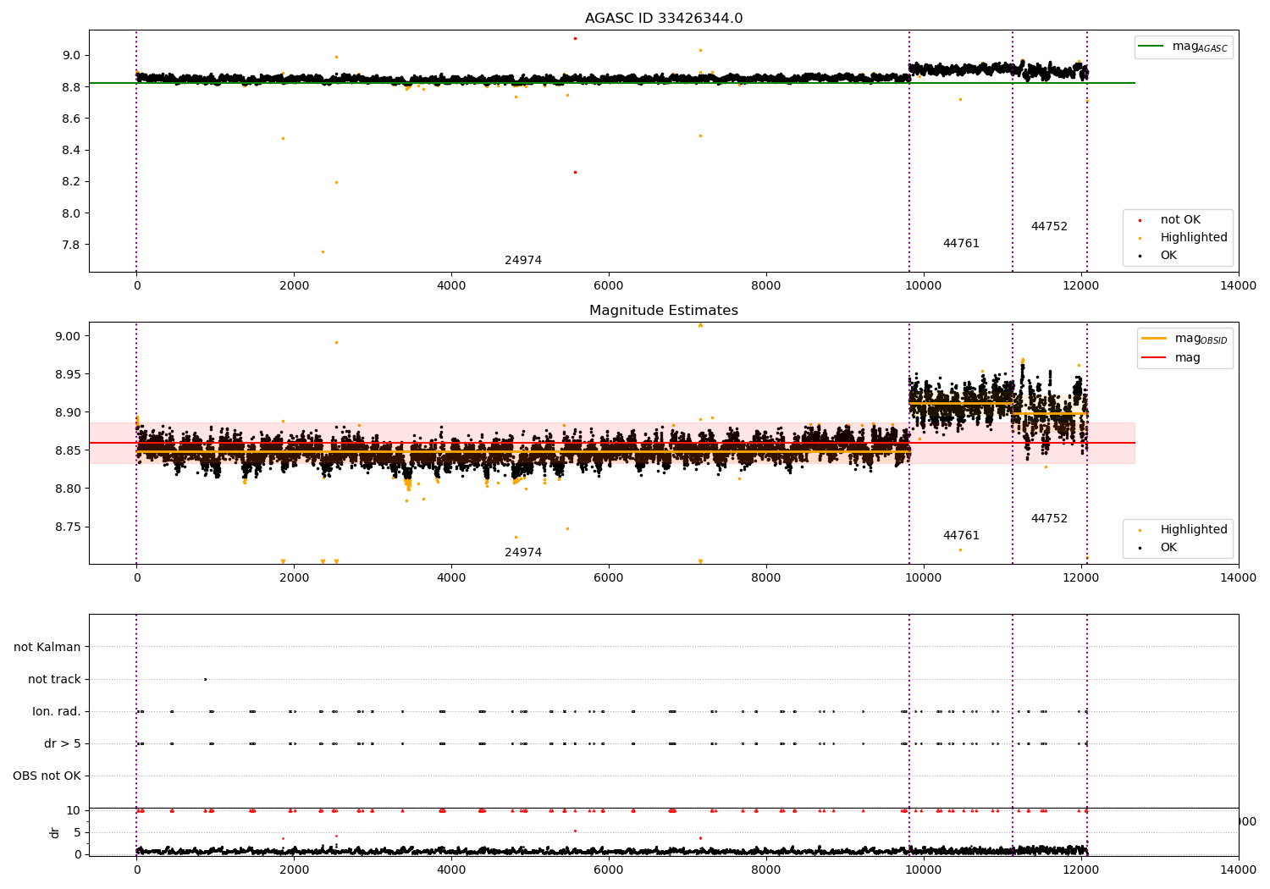Click obsid label '44761' in middle plot

pos(961,536)
